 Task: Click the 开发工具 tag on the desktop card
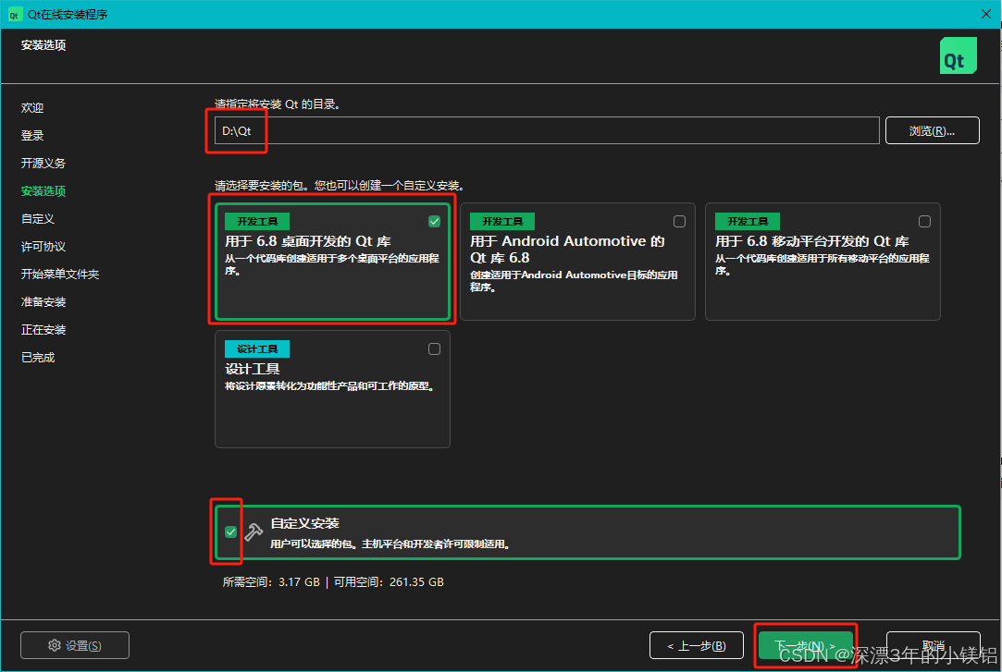pyautogui.click(x=257, y=222)
